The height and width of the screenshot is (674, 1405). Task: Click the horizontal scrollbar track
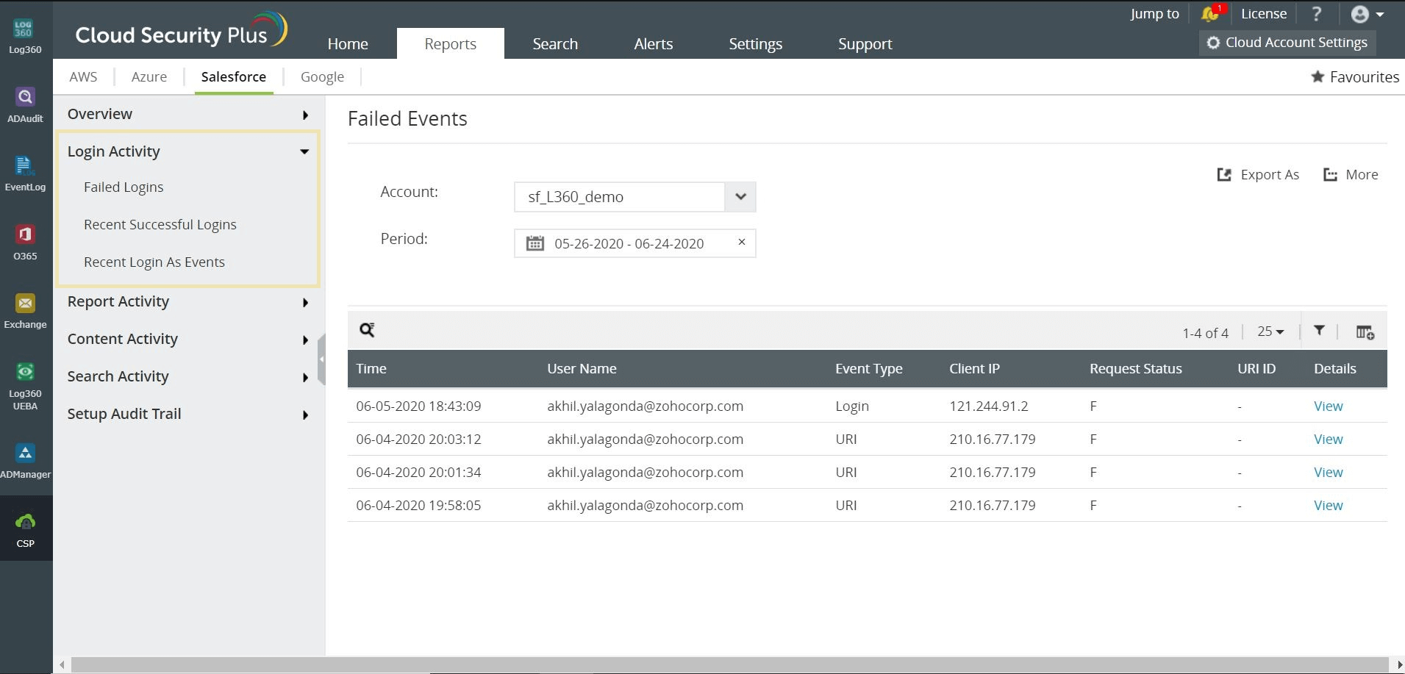731,664
